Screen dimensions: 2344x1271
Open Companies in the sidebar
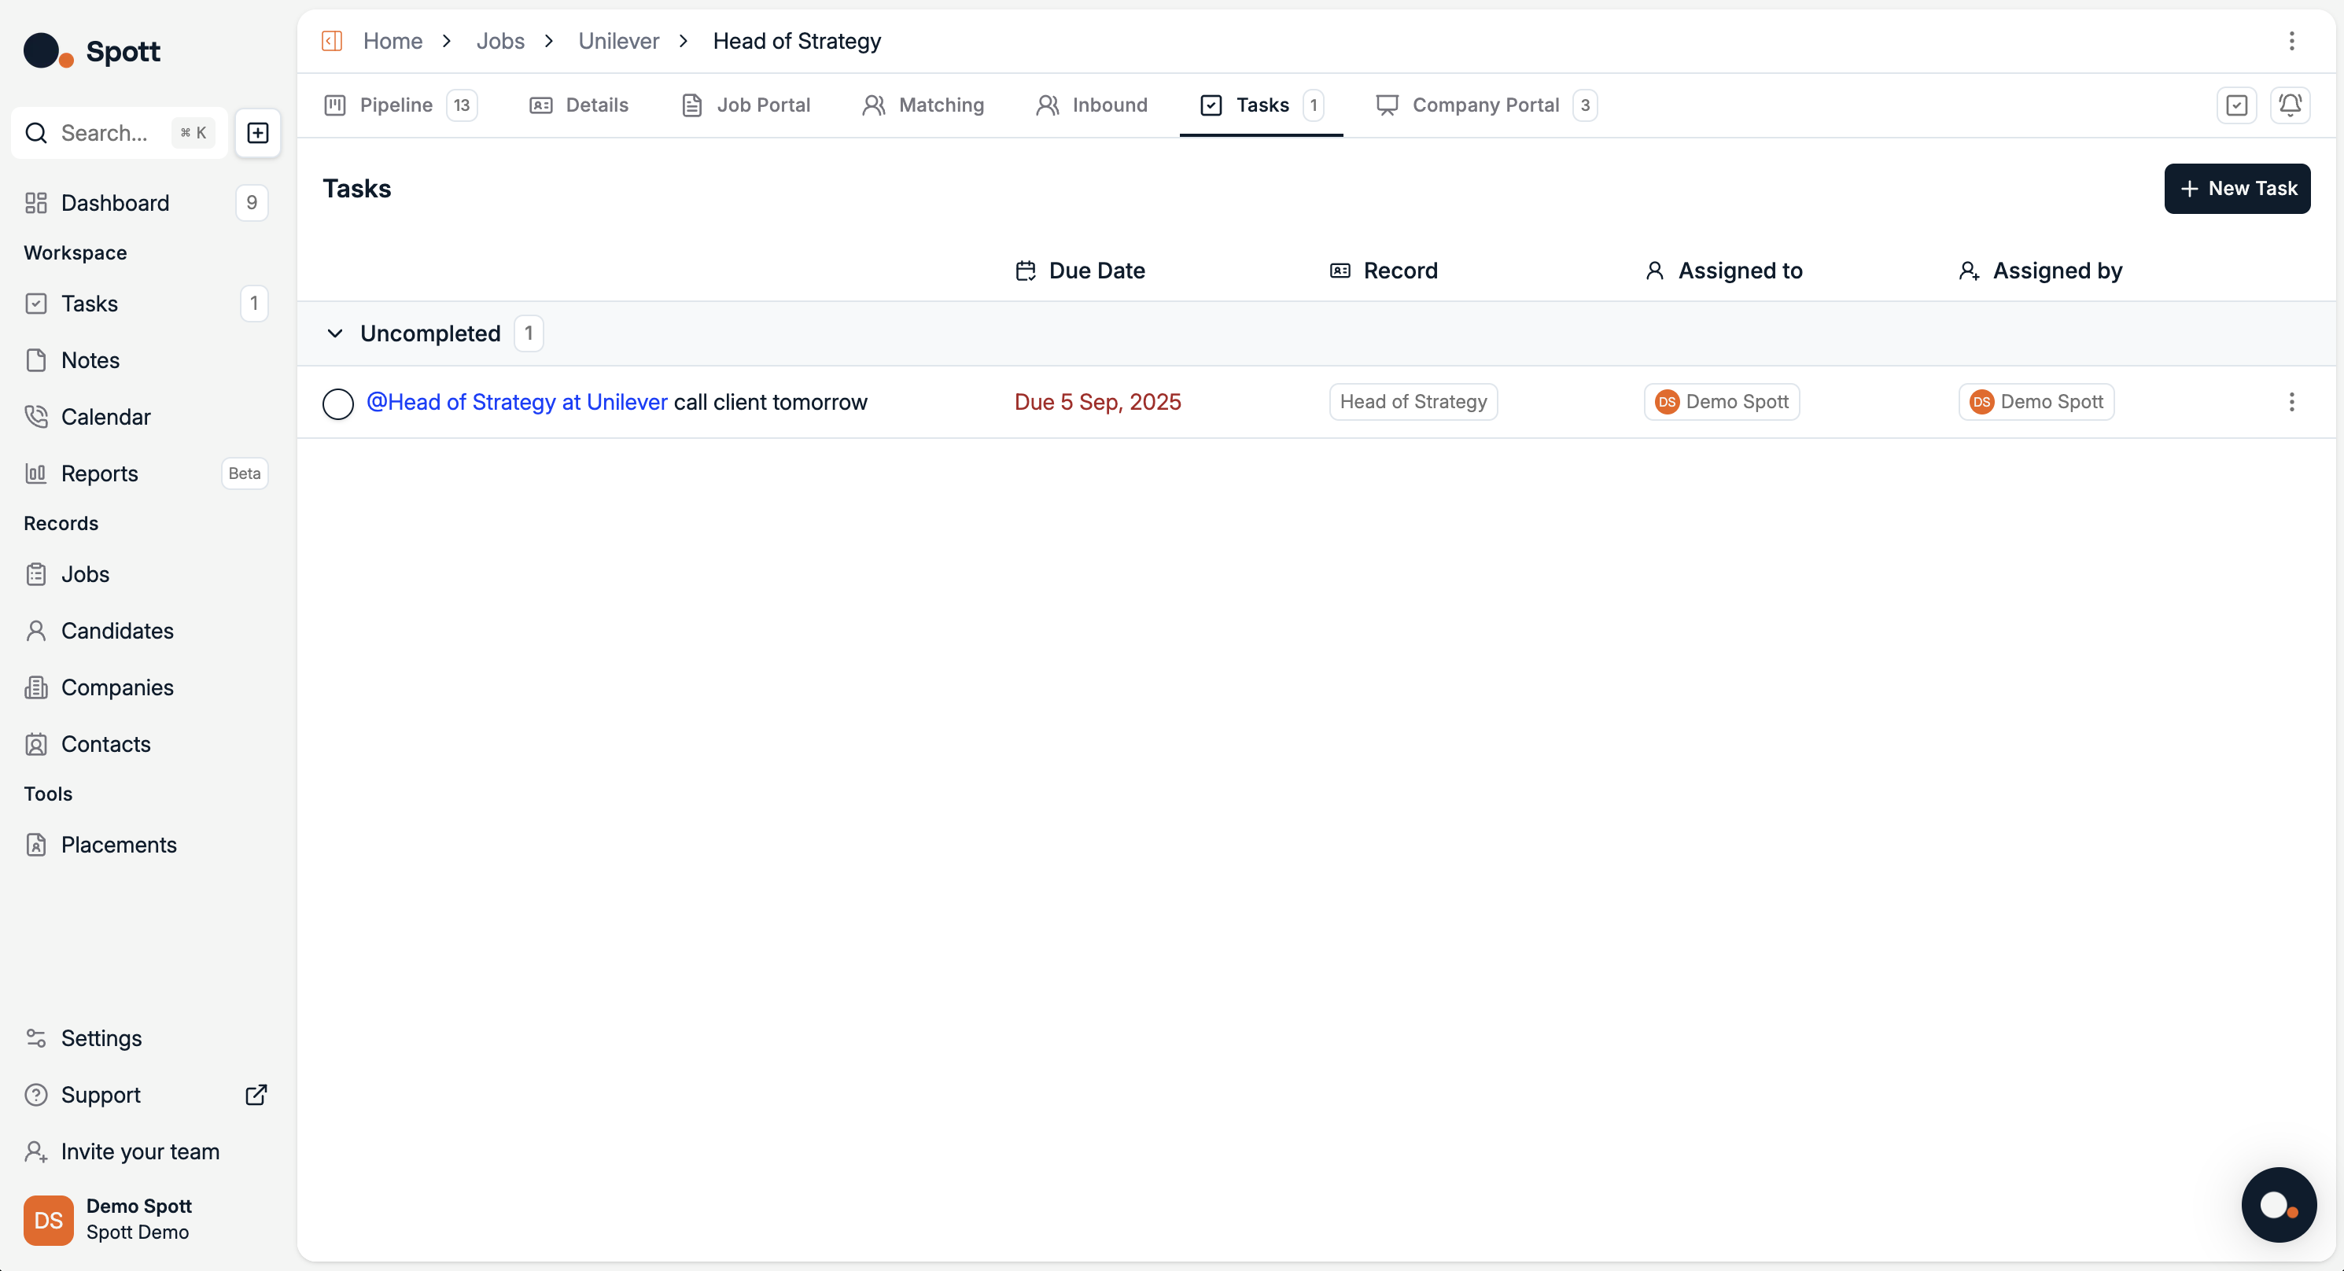pos(146,688)
